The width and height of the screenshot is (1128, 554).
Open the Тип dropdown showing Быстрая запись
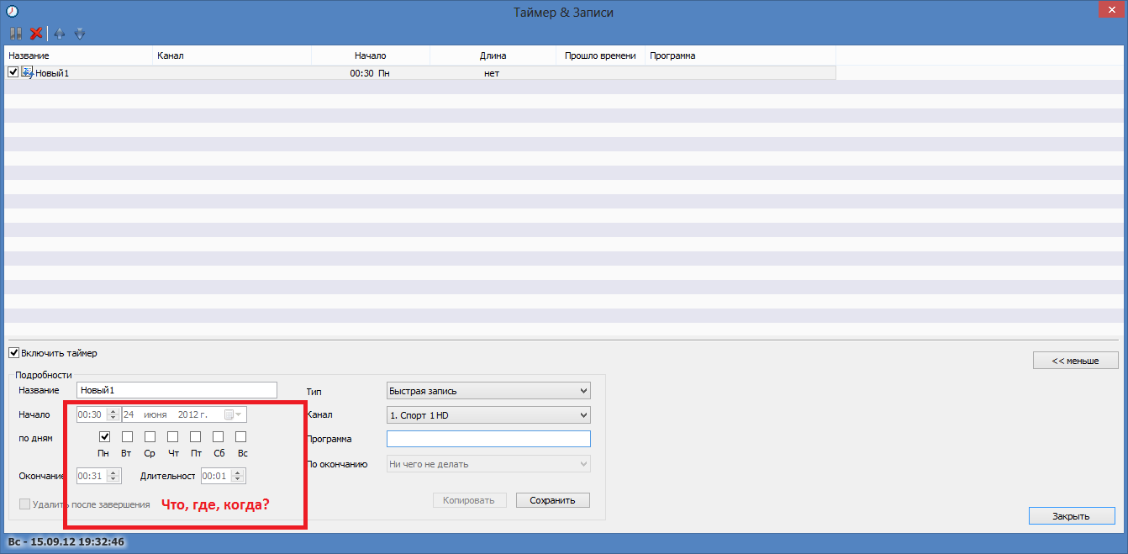(x=488, y=391)
